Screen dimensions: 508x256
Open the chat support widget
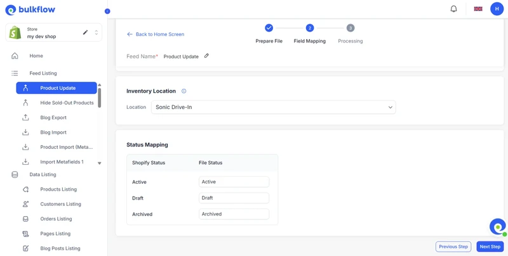498,227
